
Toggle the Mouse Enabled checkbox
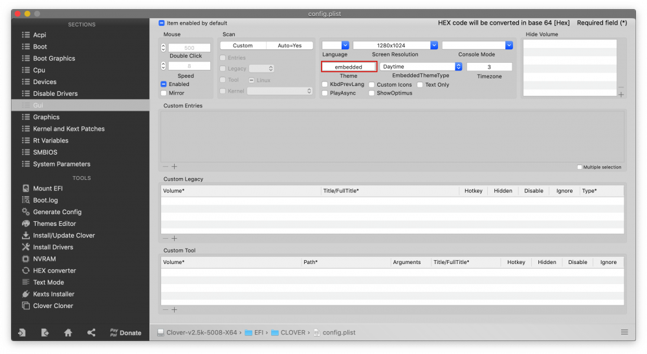click(164, 84)
